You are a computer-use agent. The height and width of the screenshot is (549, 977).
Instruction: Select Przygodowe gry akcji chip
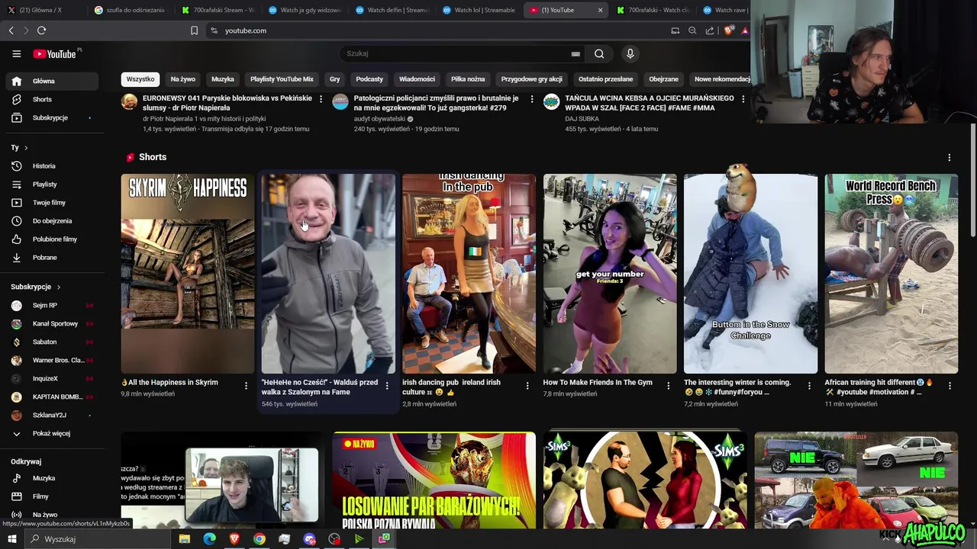[x=531, y=79]
